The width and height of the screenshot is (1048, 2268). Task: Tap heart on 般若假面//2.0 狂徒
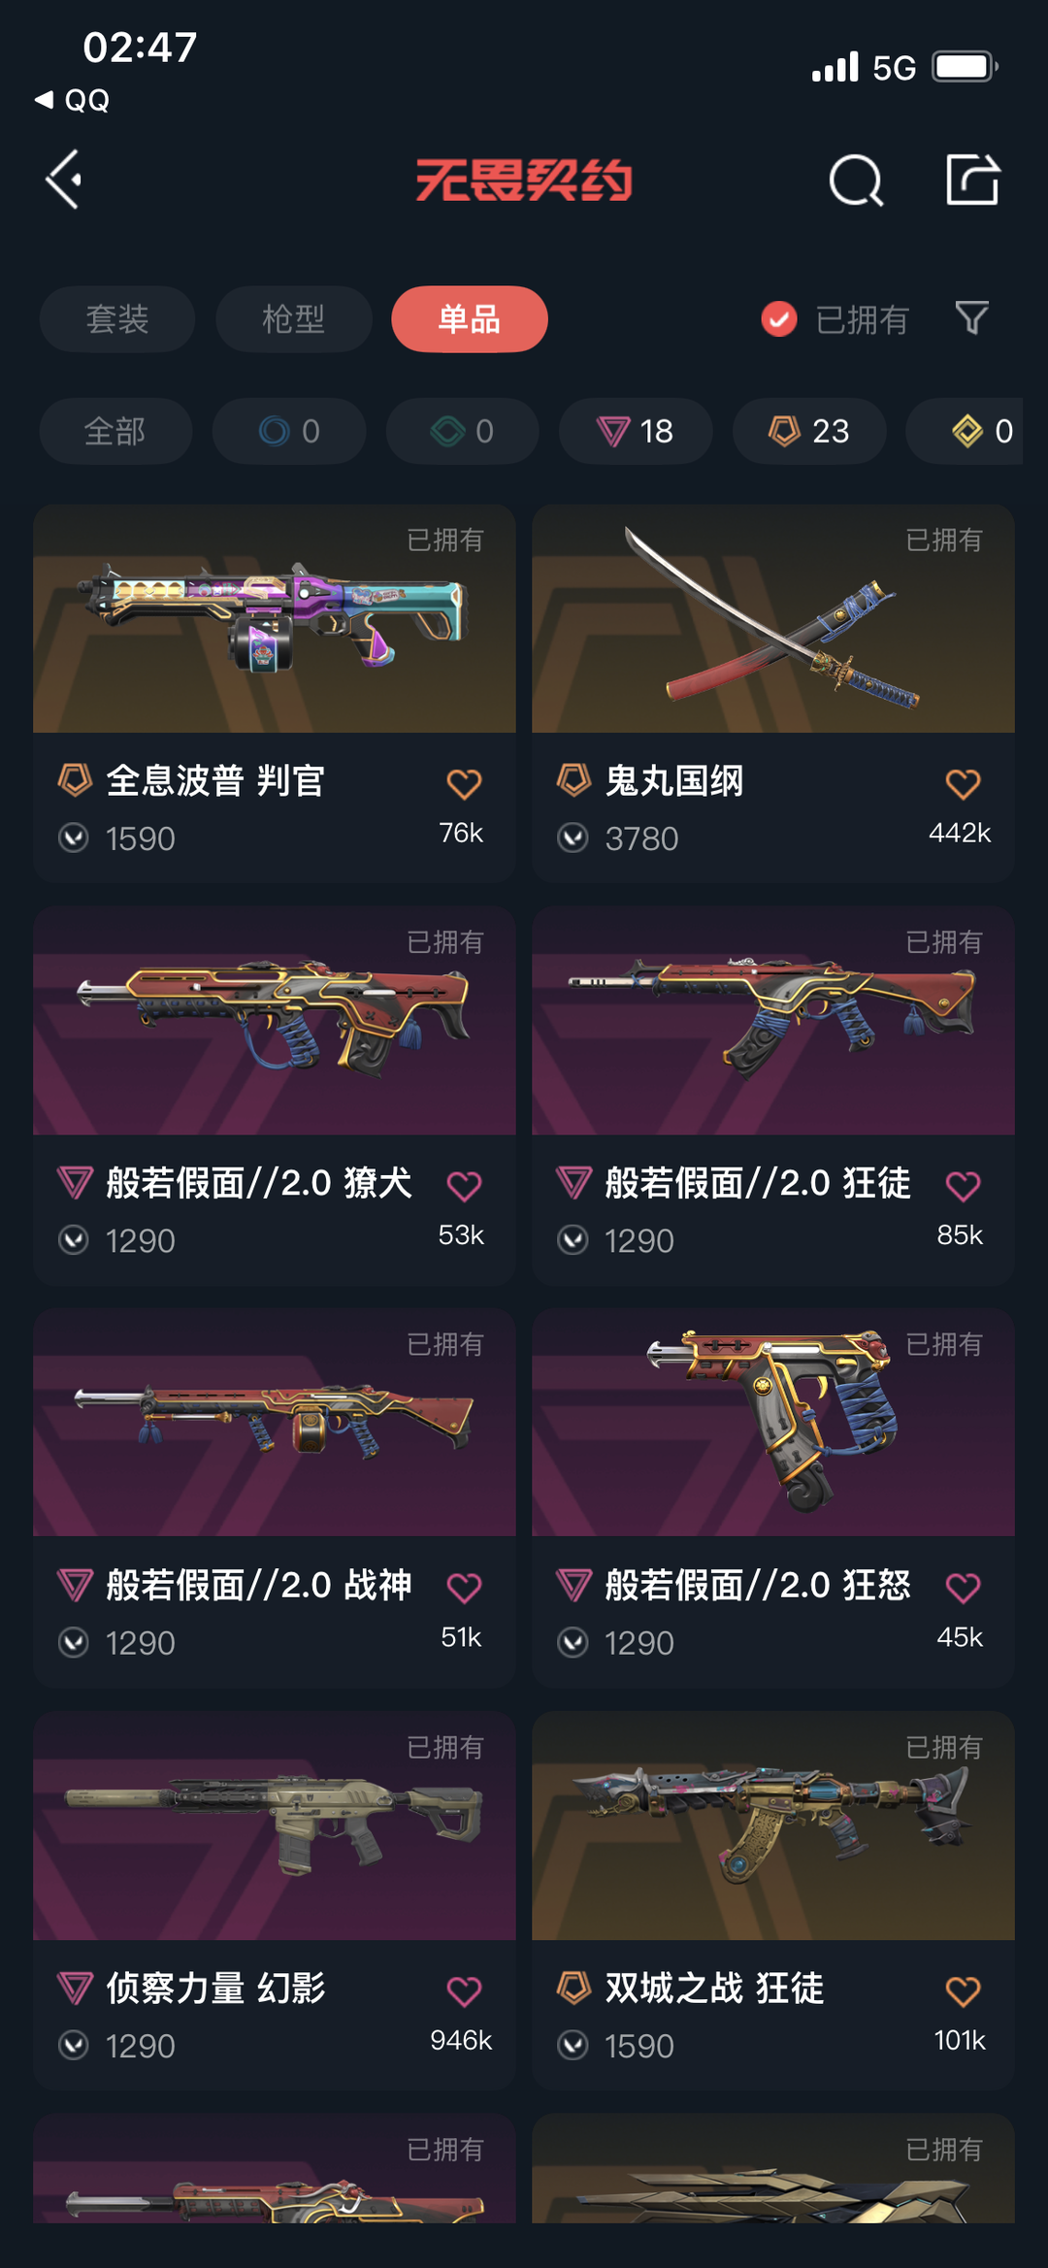coord(963,1185)
